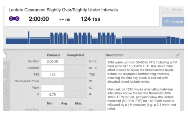
Task: Click the workout title text
Action: (x=63, y=10)
